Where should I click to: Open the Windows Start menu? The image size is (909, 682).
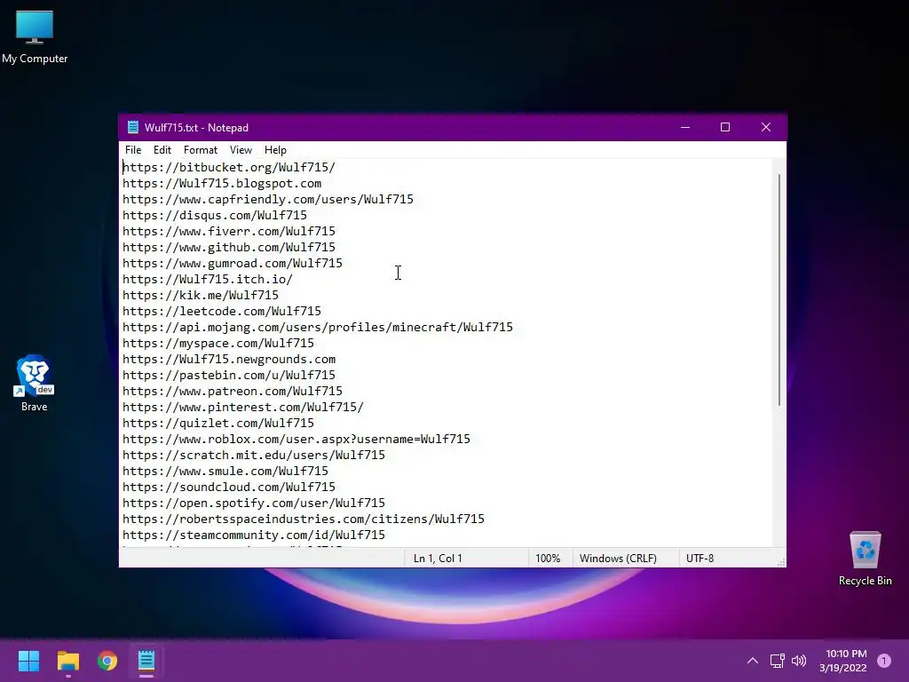pyautogui.click(x=28, y=661)
